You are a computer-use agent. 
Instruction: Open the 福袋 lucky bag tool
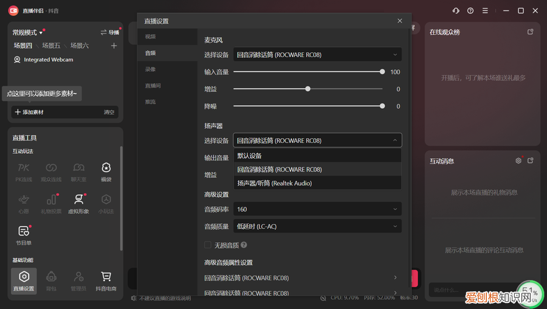tap(106, 172)
